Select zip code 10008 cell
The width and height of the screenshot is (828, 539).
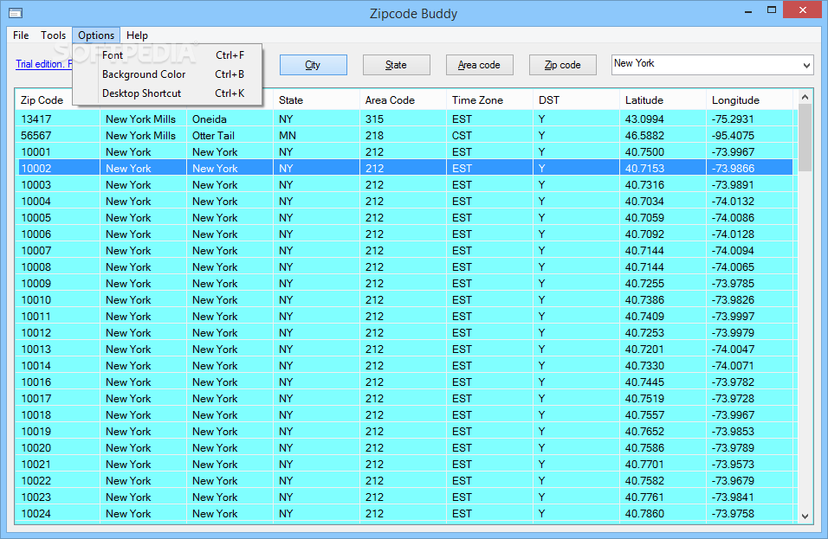(x=59, y=266)
